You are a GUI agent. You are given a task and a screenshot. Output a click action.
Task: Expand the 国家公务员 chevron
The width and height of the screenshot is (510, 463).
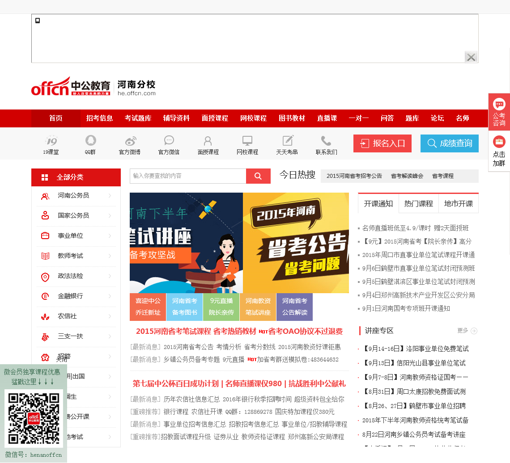pyautogui.click(x=110, y=216)
